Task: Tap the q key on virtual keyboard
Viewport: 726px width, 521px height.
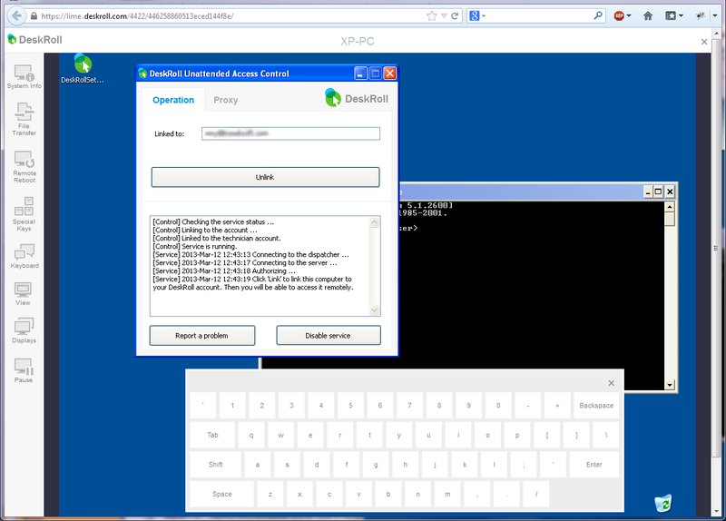Action: tap(251, 436)
